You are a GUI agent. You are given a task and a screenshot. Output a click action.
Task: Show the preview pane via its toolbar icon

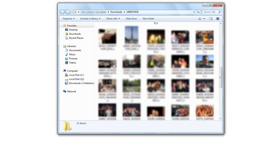211,19
